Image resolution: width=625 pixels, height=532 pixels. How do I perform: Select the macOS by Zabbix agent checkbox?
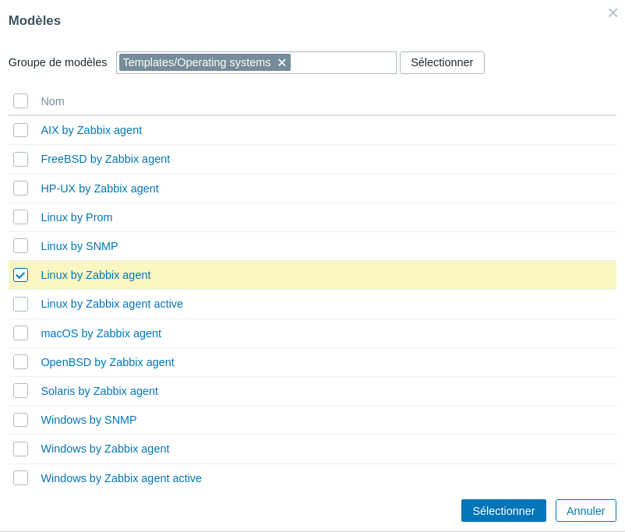[21, 333]
